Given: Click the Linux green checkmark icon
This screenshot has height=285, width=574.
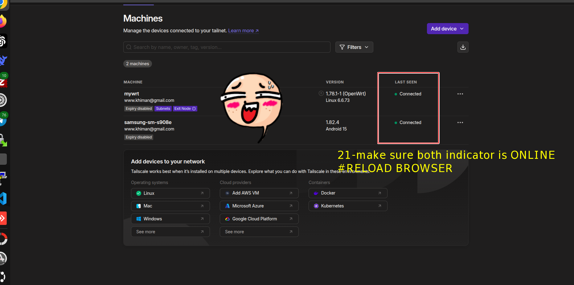Looking at the screenshot, I should pos(139,193).
